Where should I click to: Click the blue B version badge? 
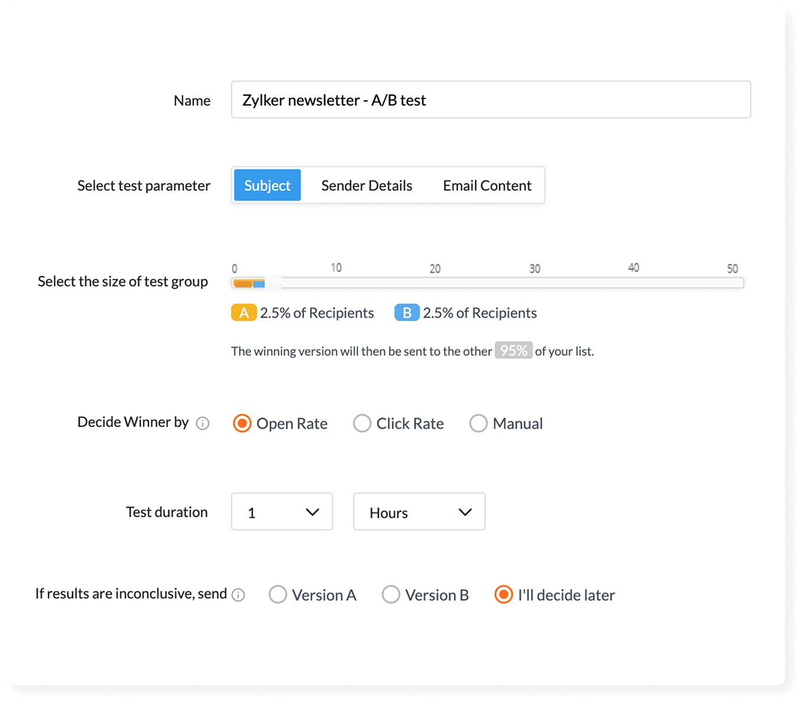pos(407,312)
